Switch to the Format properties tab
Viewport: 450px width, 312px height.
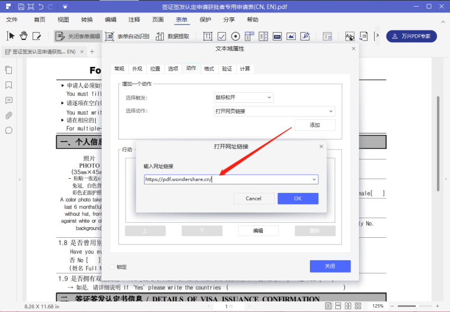tap(209, 69)
